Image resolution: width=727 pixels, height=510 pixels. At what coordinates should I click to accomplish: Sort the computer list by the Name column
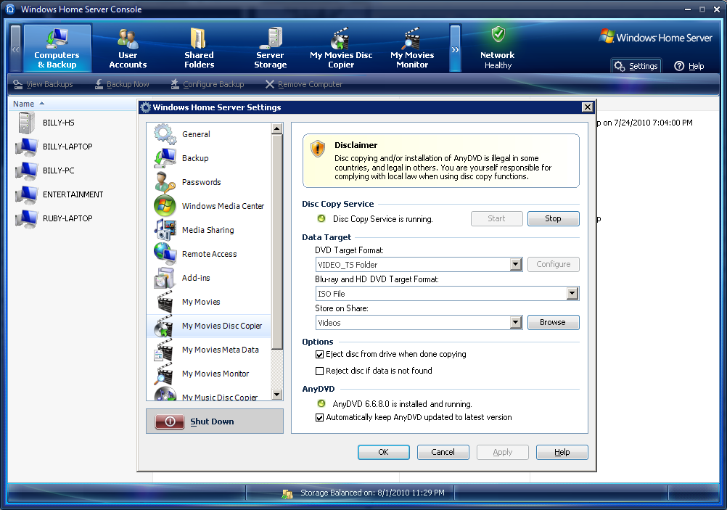(28, 104)
